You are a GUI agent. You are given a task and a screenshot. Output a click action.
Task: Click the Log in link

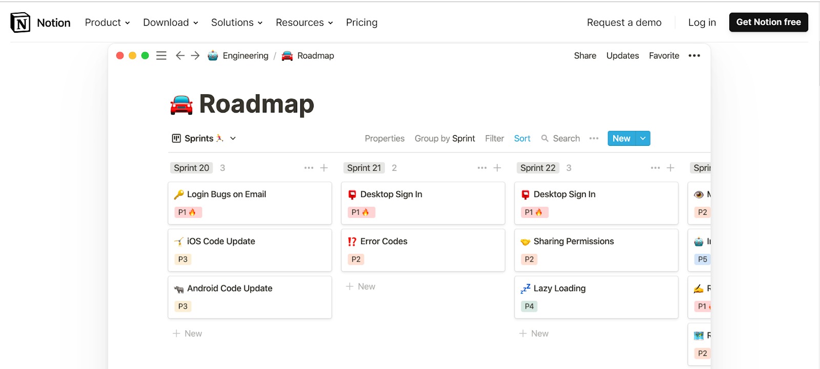click(x=702, y=23)
